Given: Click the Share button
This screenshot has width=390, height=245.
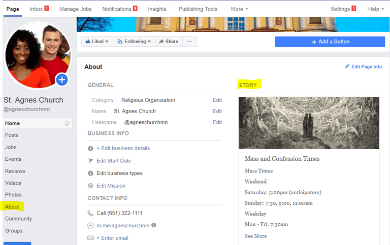Looking at the screenshot, I should [x=169, y=42].
